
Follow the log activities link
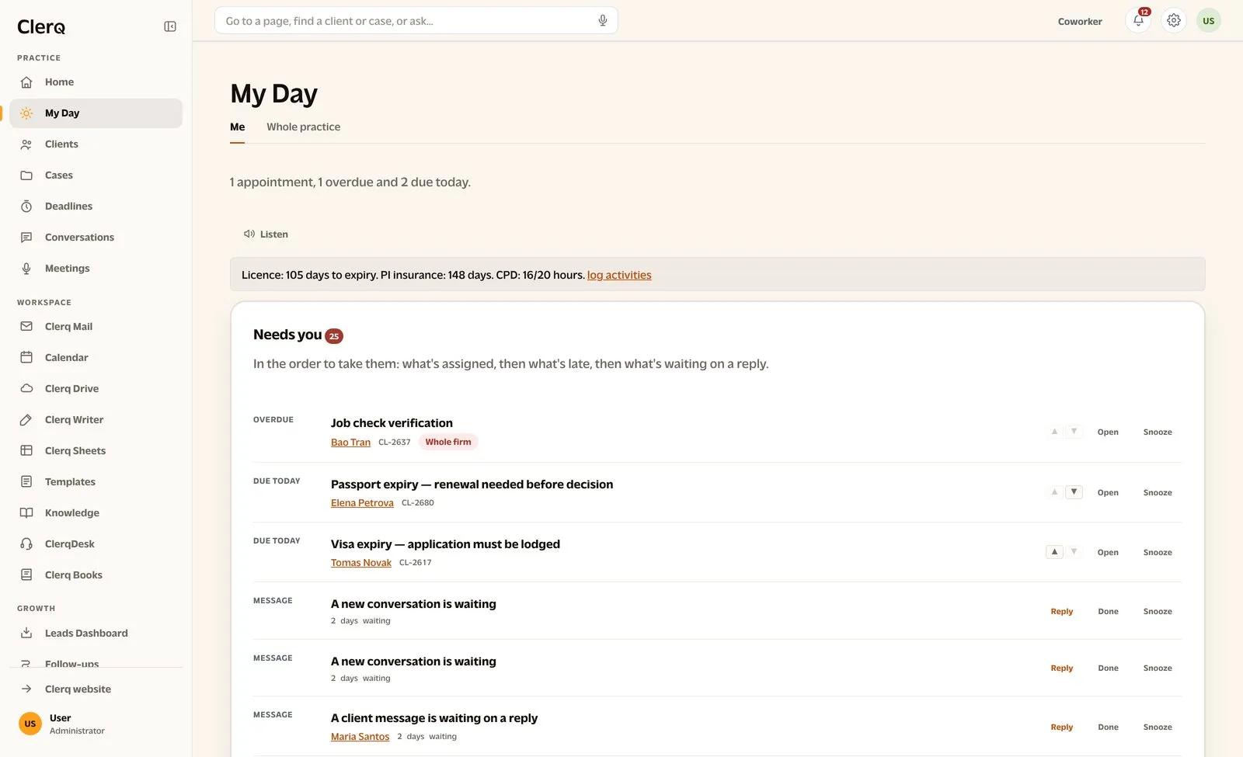click(x=619, y=275)
